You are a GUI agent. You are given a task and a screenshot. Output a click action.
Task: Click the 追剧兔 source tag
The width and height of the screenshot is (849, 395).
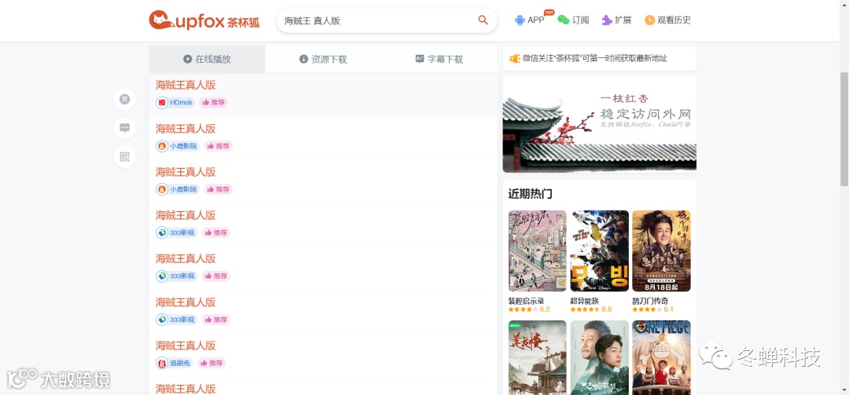[x=175, y=363]
